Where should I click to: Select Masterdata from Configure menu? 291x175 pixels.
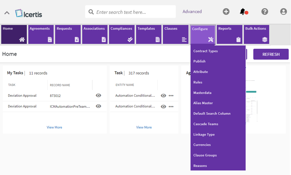202,93
